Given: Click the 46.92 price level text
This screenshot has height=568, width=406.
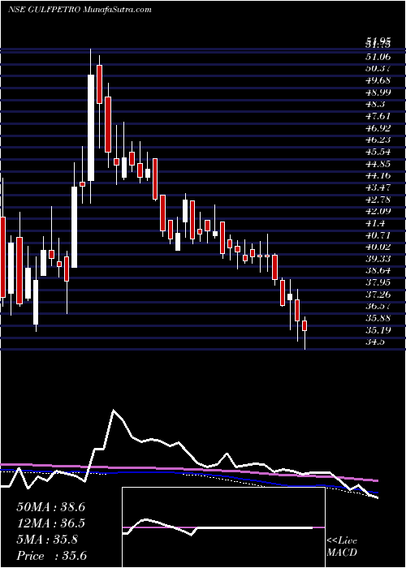Looking at the screenshot, I should pyautogui.click(x=378, y=128).
